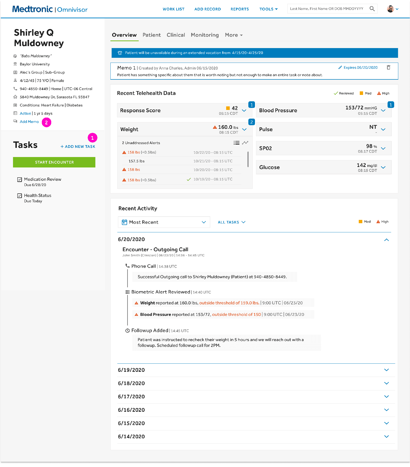Open the ALL TASKS filter dropdown

(x=232, y=222)
